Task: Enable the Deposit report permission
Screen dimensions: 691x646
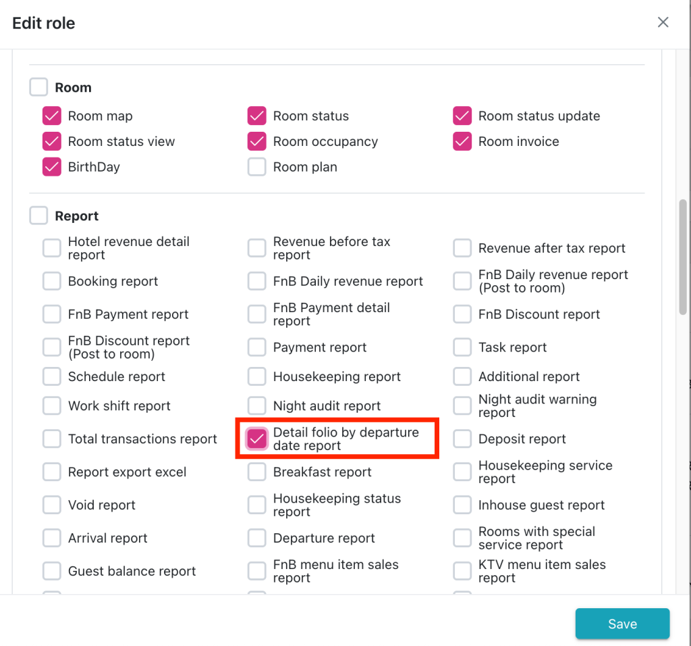Action: click(x=462, y=439)
